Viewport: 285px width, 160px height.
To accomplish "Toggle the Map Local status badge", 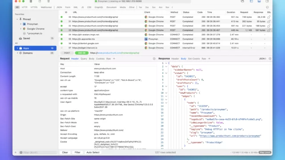I will click(265, 152).
